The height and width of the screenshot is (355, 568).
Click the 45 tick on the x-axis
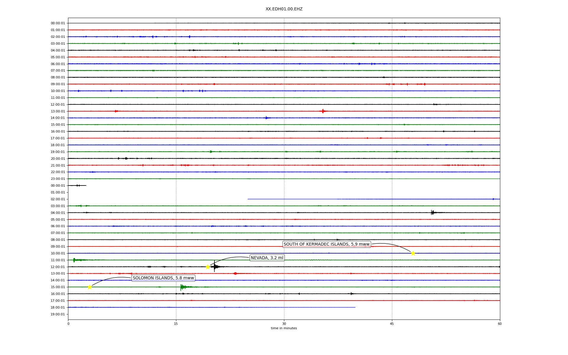392,324
